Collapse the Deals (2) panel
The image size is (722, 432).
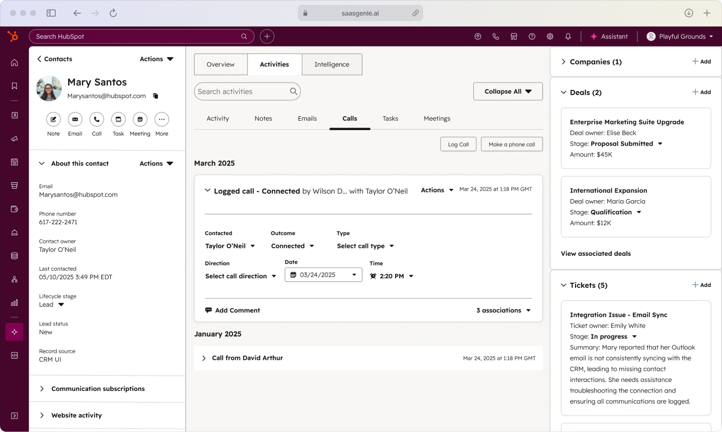(564, 92)
